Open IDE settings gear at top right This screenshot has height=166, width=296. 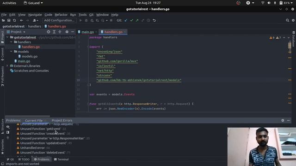point(293,20)
